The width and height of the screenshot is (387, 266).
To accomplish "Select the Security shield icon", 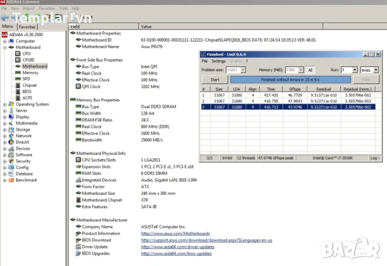I will pyautogui.click(x=11, y=161).
